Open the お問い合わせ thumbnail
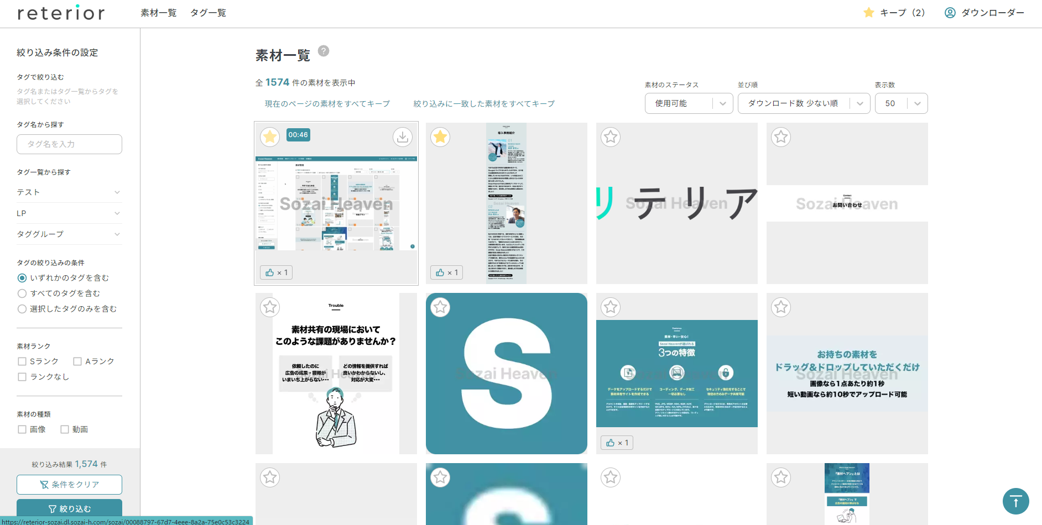Viewport: 1042px width, 525px height. point(847,203)
